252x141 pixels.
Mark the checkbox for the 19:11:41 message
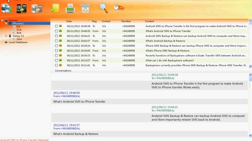[56, 65]
